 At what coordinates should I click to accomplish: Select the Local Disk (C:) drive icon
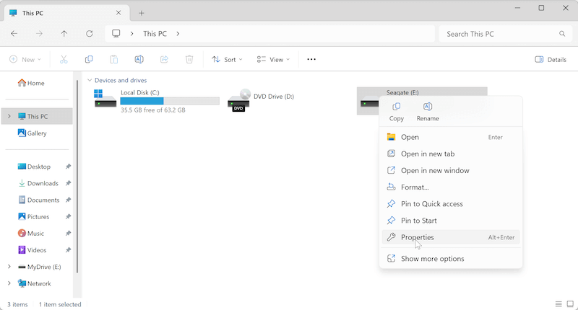(x=105, y=98)
